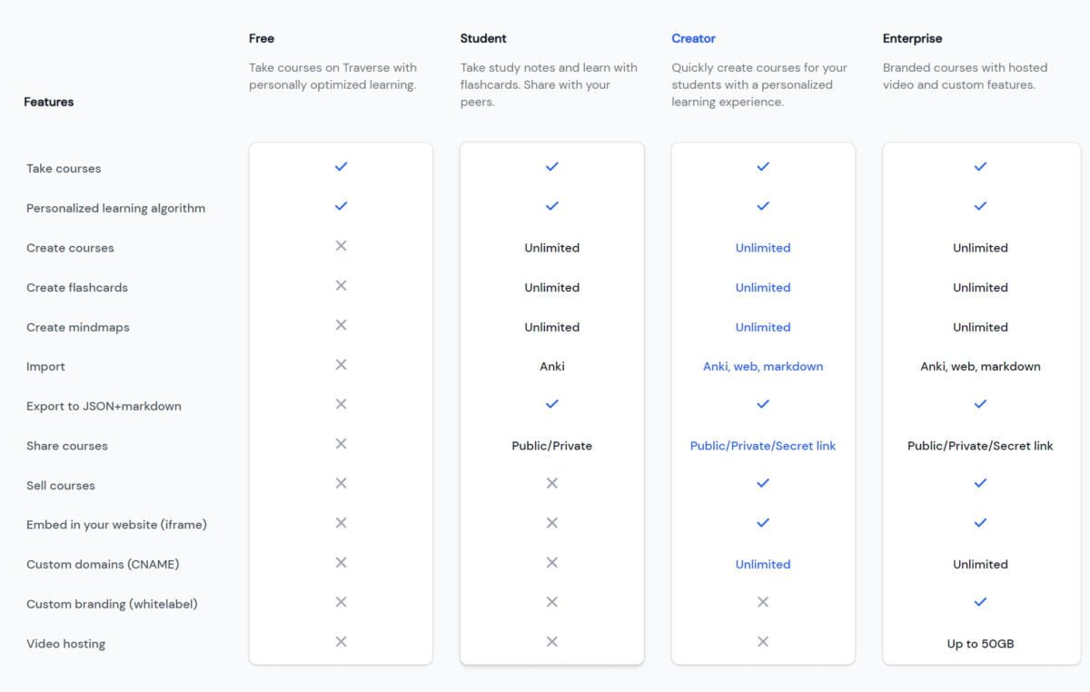Expand the Student plan card
Viewport: 1090px width, 692px height.
[x=551, y=400]
